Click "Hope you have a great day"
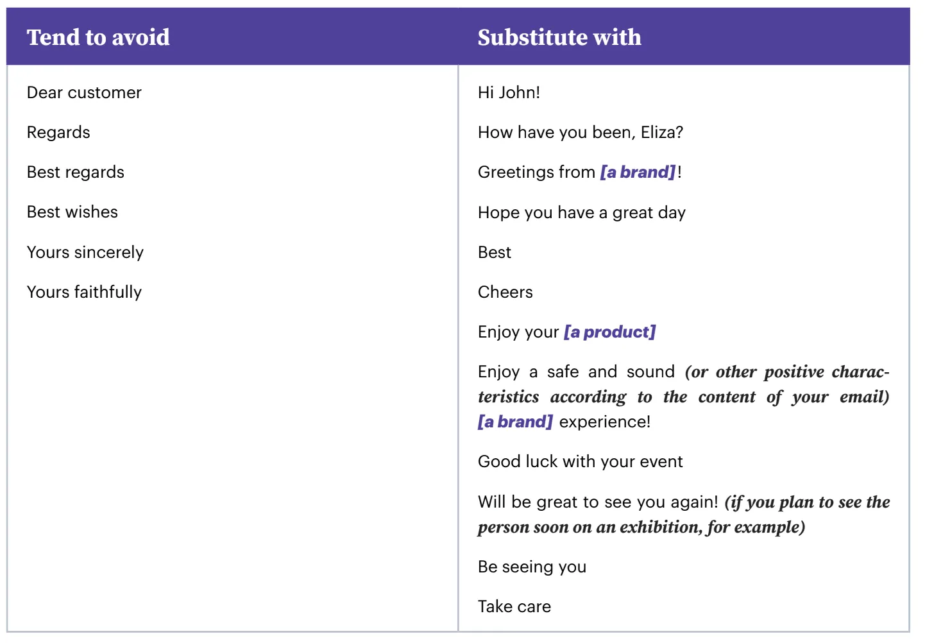This screenshot has width=925, height=643. point(582,212)
